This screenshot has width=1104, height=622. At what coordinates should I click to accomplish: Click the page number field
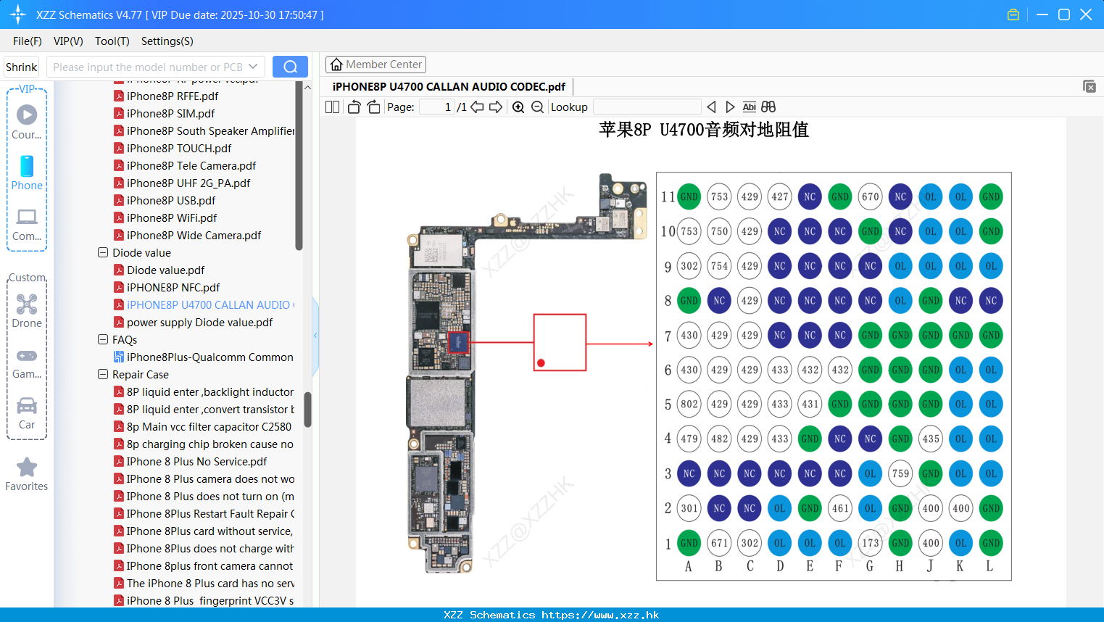tap(437, 107)
